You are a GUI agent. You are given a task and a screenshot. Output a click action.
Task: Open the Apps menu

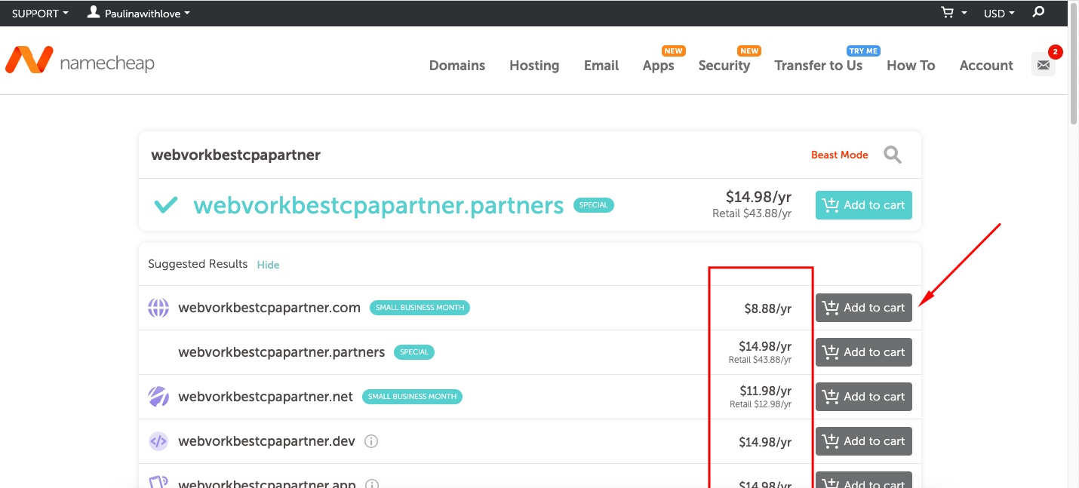click(658, 66)
